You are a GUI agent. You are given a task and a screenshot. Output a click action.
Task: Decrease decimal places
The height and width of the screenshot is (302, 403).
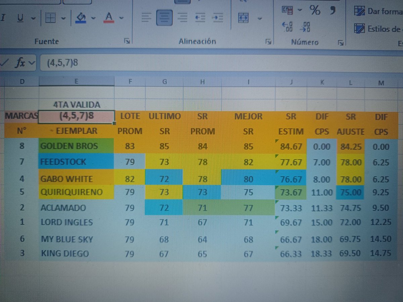(x=305, y=27)
